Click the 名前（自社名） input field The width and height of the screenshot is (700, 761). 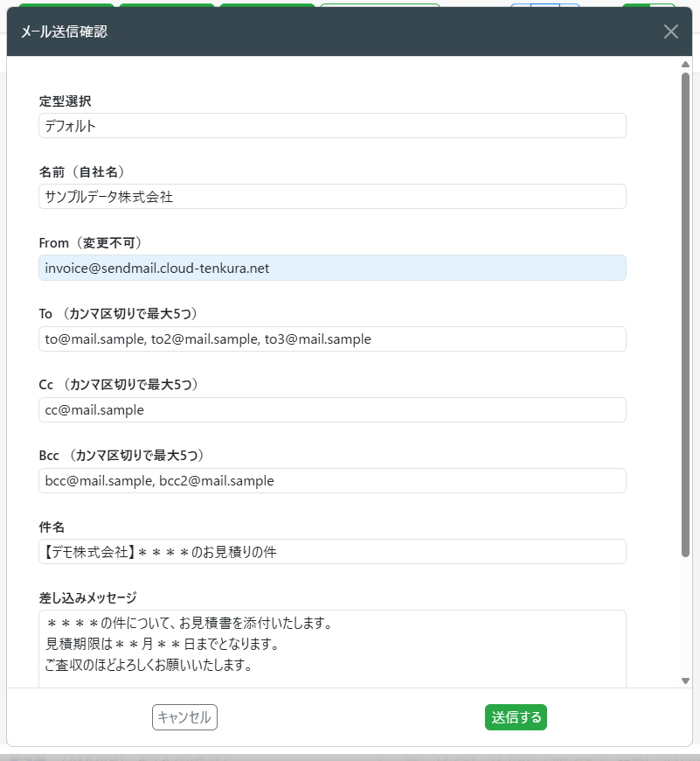[x=332, y=197]
